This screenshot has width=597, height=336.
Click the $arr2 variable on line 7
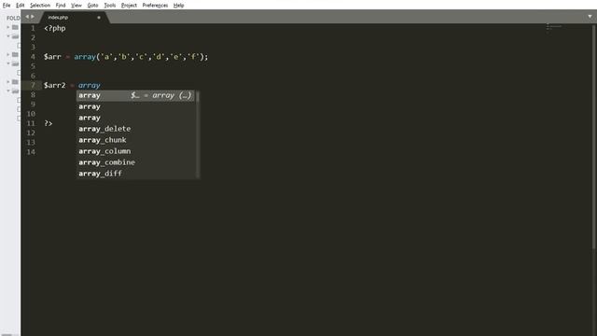point(55,85)
